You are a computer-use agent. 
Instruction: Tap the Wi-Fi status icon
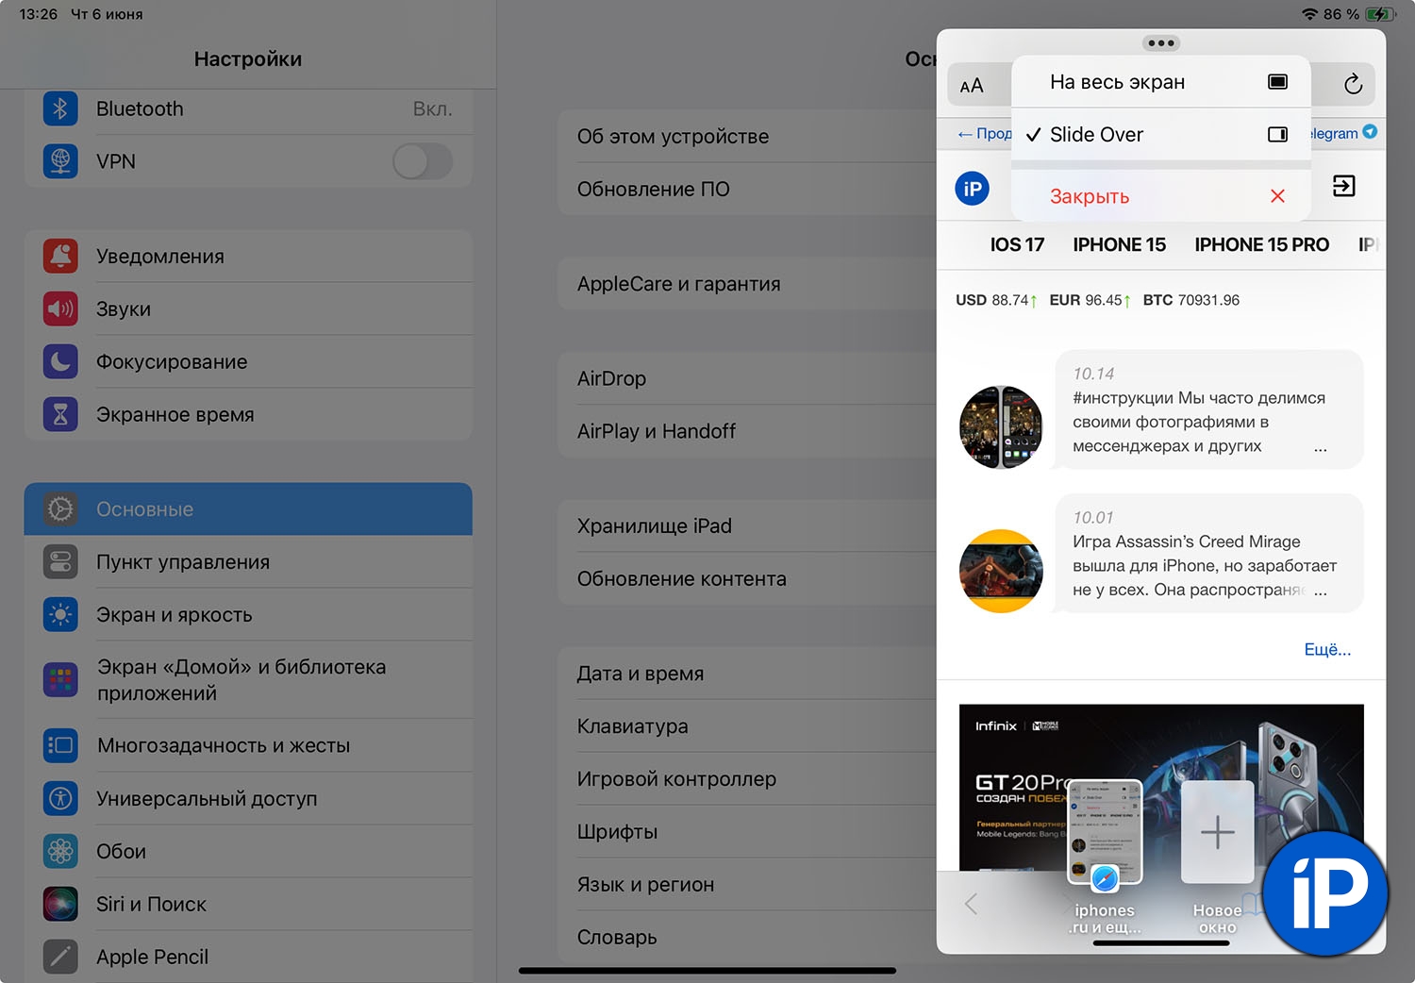(x=1309, y=14)
